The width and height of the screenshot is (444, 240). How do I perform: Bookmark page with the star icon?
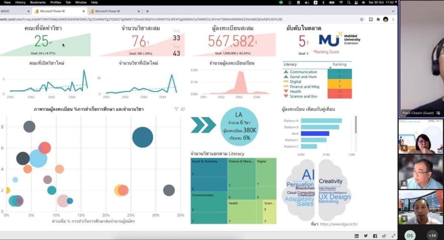click(361, 19)
